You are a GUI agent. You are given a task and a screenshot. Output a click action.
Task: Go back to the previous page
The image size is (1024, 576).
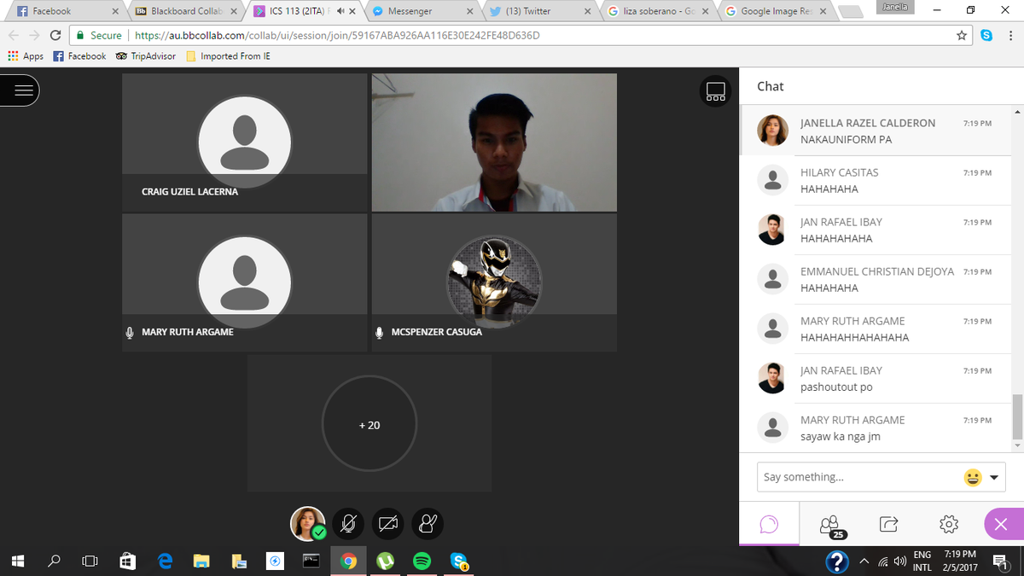point(14,36)
